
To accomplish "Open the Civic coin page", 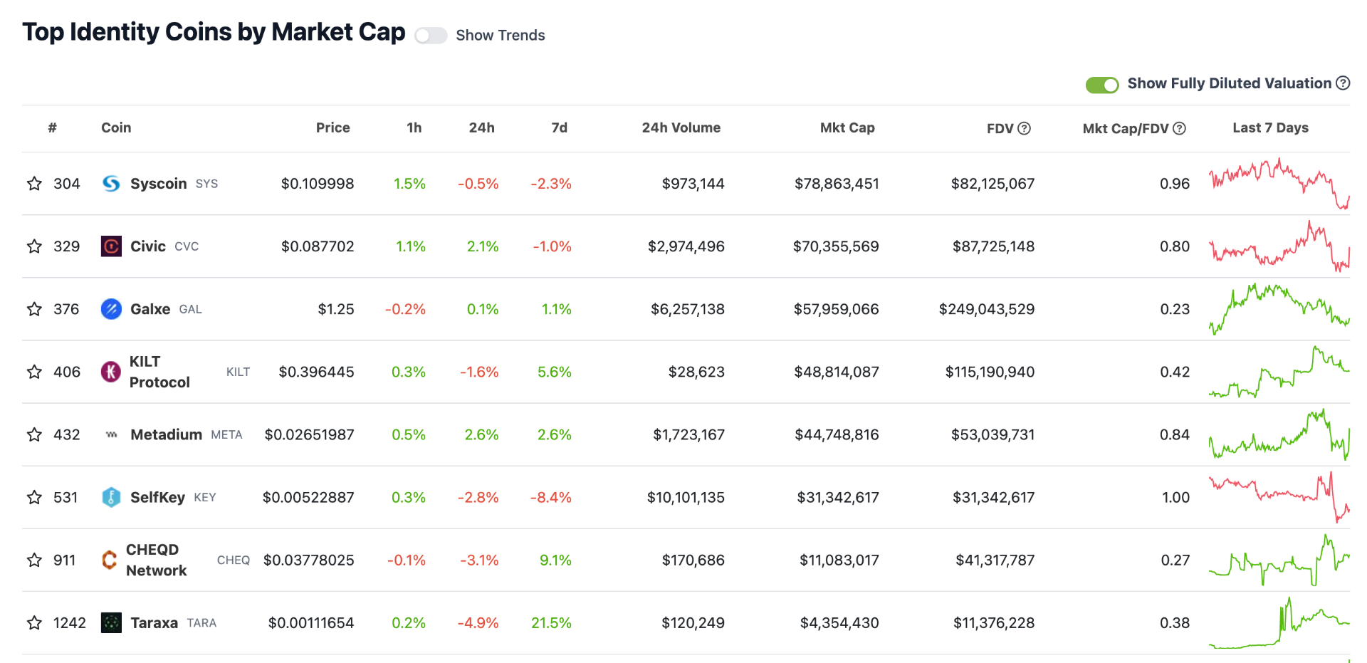I will click(148, 246).
